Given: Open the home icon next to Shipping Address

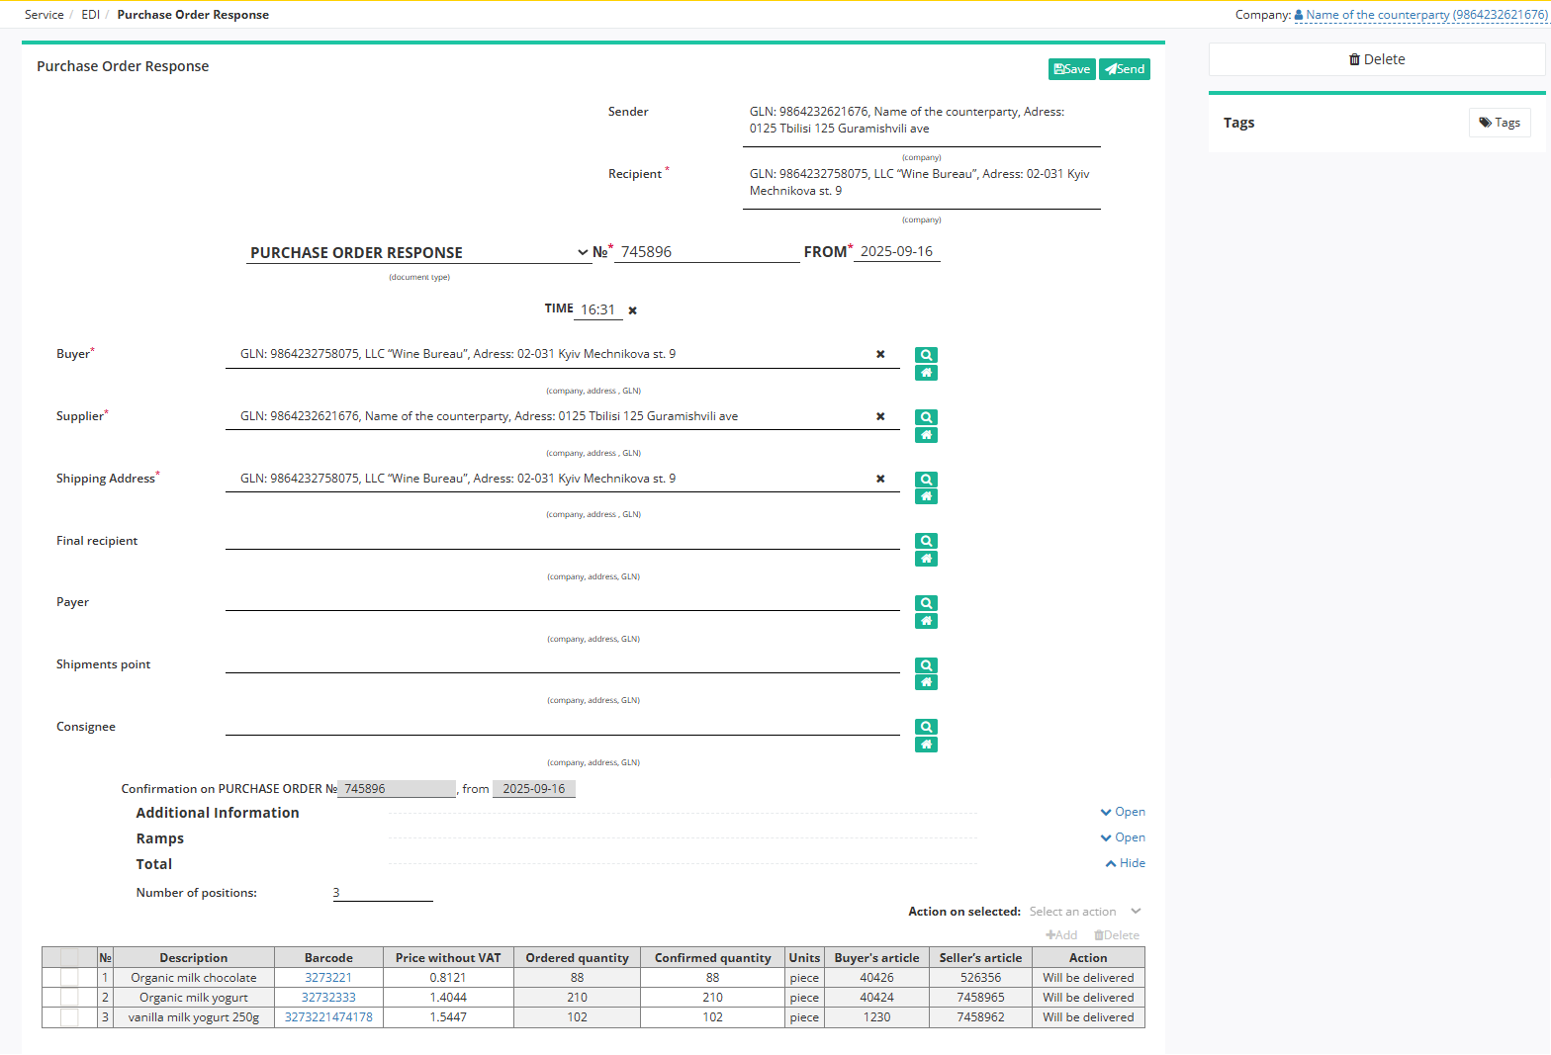Looking at the screenshot, I should [x=926, y=496].
